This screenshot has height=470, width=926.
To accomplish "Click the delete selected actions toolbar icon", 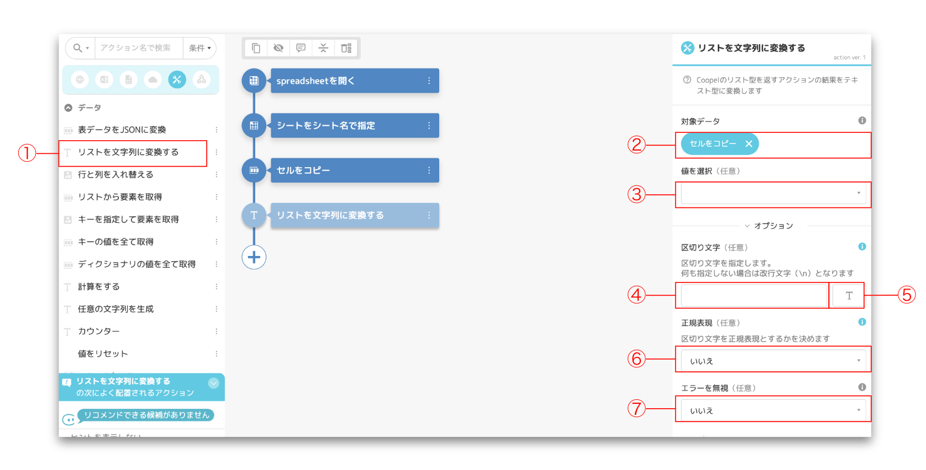I will [346, 48].
